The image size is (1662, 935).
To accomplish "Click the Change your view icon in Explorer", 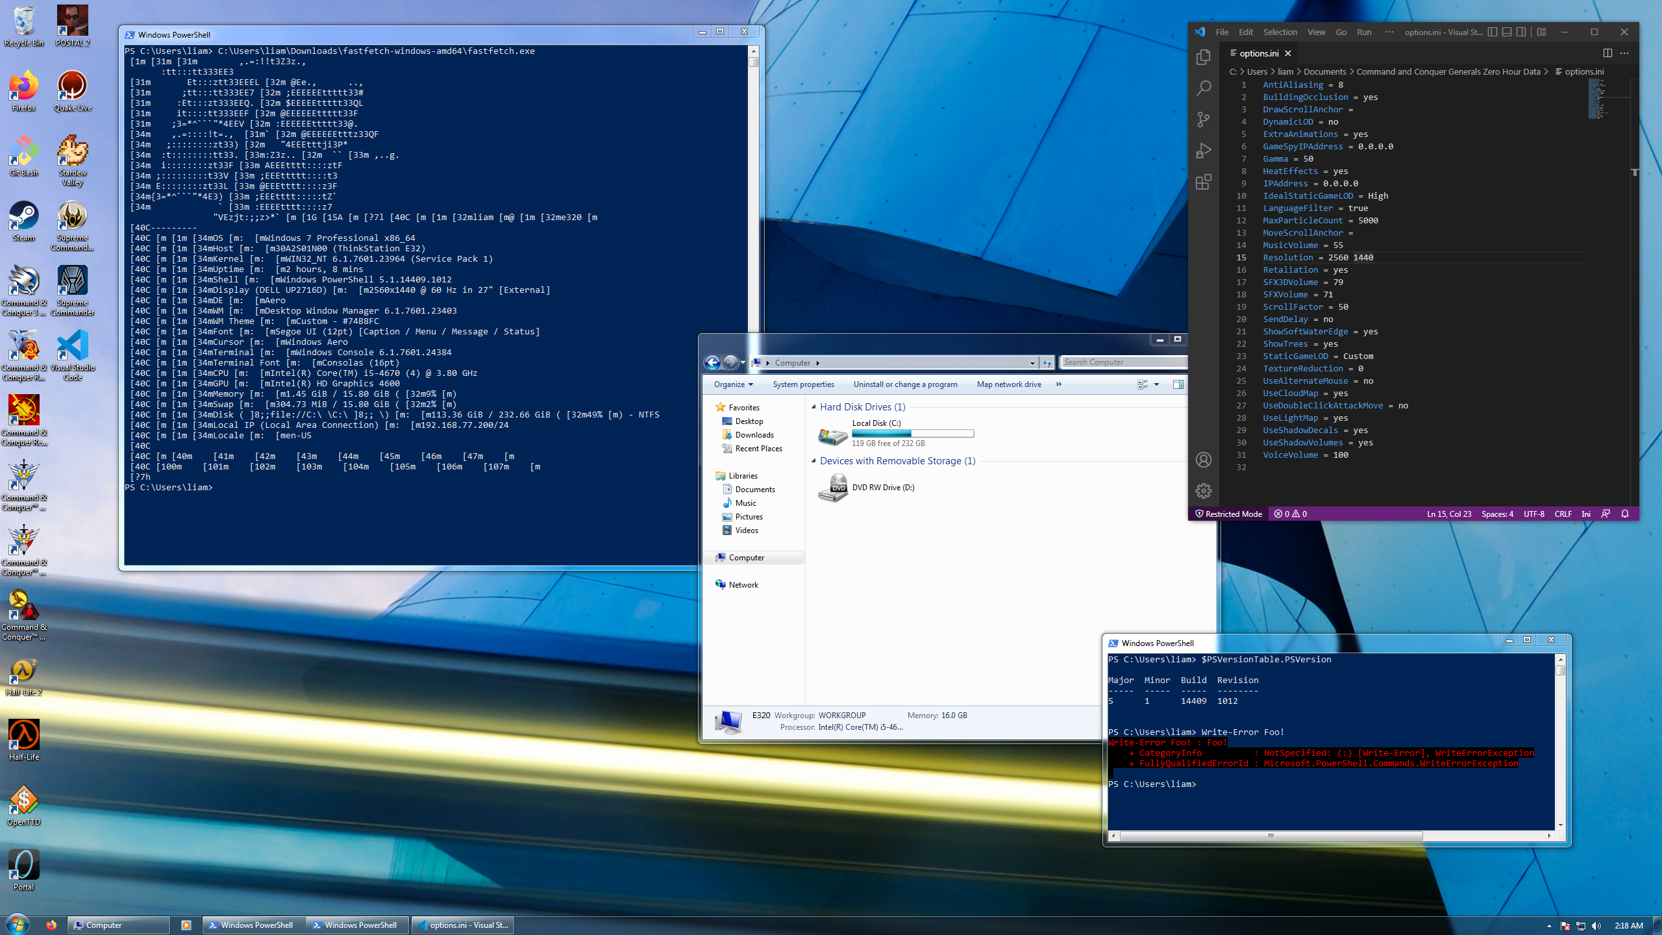I will coord(1143,384).
